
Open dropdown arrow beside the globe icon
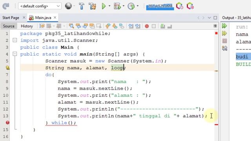click(74, 6)
